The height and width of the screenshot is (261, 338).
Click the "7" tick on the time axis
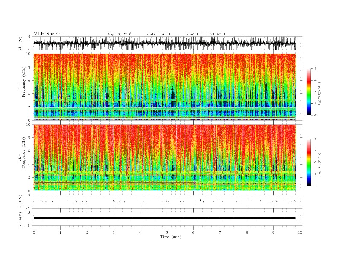220,232
